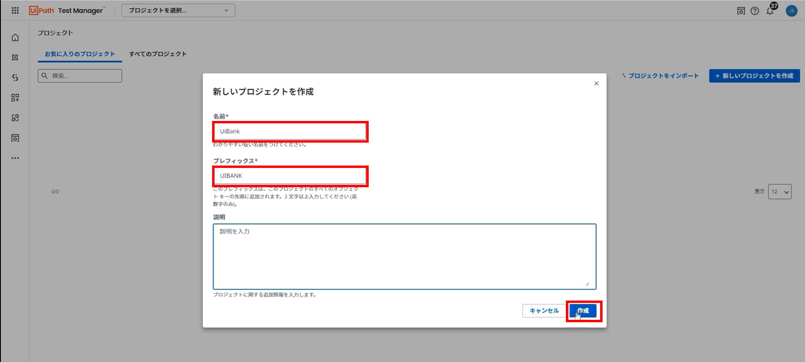Focus the 検索 project search field
The width and height of the screenshot is (805, 362).
[x=80, y=76]
